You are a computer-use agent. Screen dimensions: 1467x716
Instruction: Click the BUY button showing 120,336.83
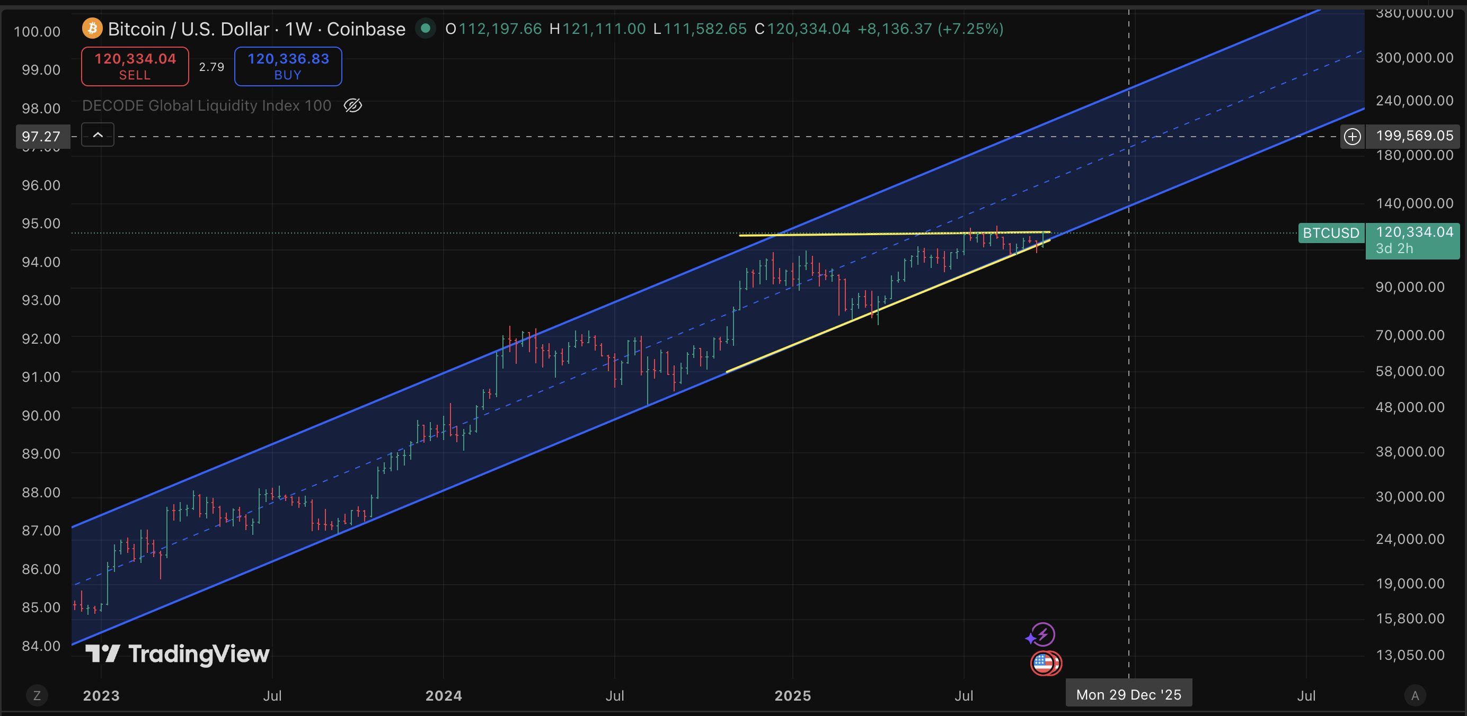coord(288,66)
